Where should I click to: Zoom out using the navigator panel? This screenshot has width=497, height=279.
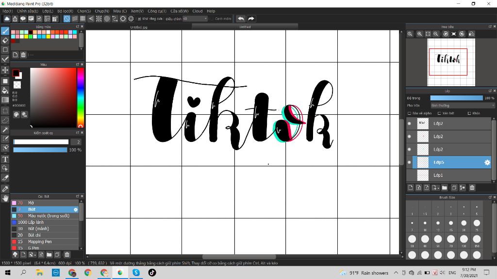click(x=436, y=34)
